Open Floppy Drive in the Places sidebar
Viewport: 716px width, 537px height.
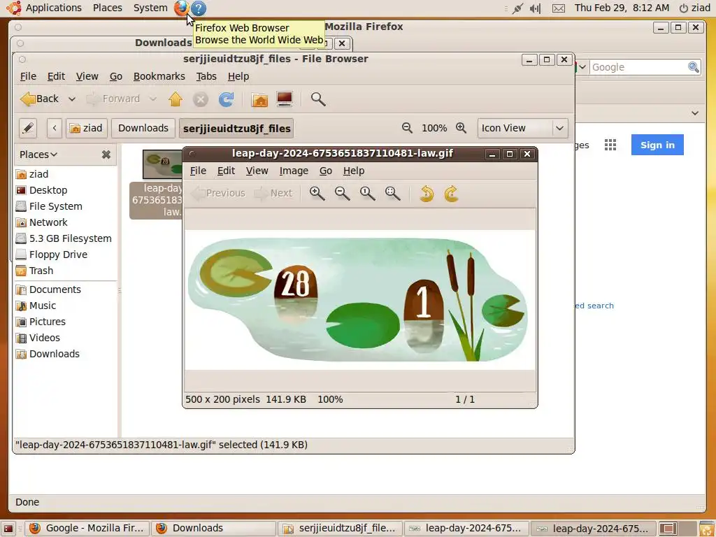[58, 255]
